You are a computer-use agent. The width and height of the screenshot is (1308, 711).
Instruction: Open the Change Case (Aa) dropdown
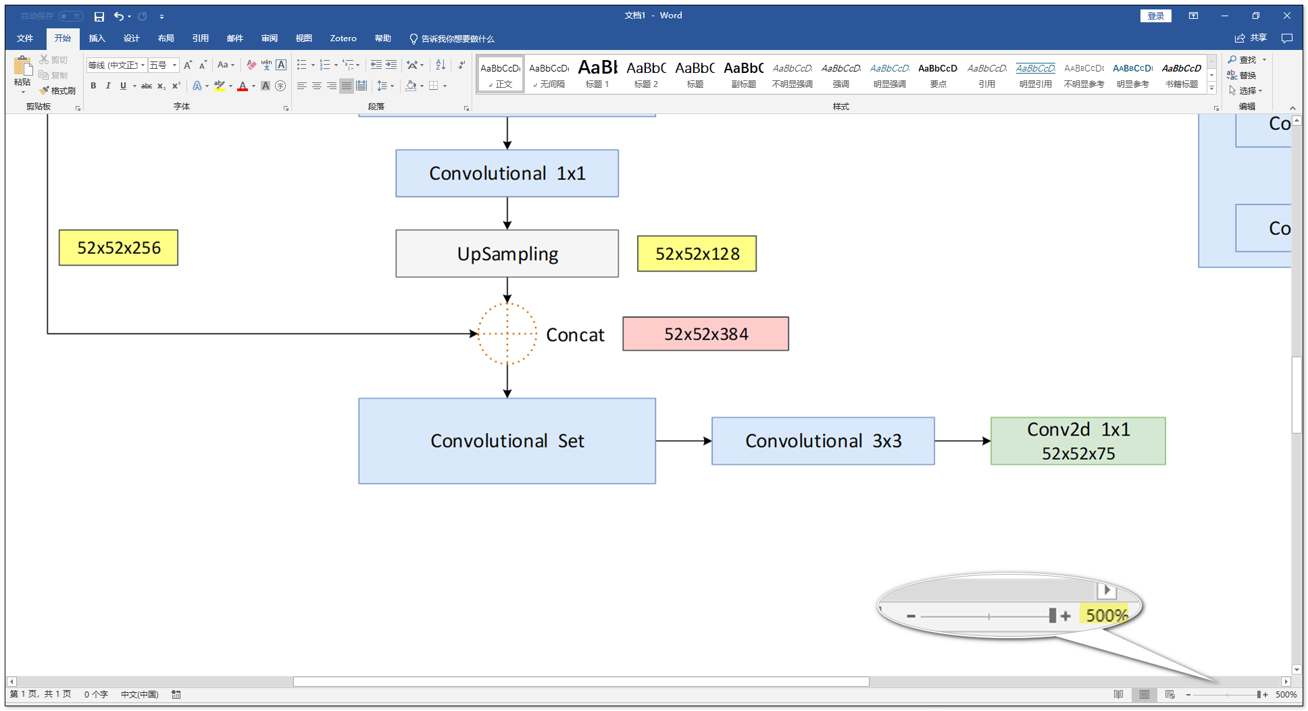coord(226,65)
